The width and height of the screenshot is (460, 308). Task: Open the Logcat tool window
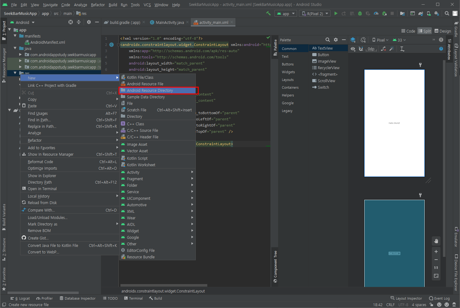point(20,298)
